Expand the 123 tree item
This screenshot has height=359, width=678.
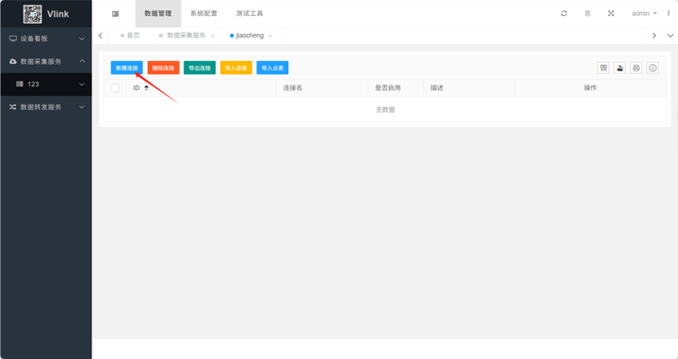[46, 85]
